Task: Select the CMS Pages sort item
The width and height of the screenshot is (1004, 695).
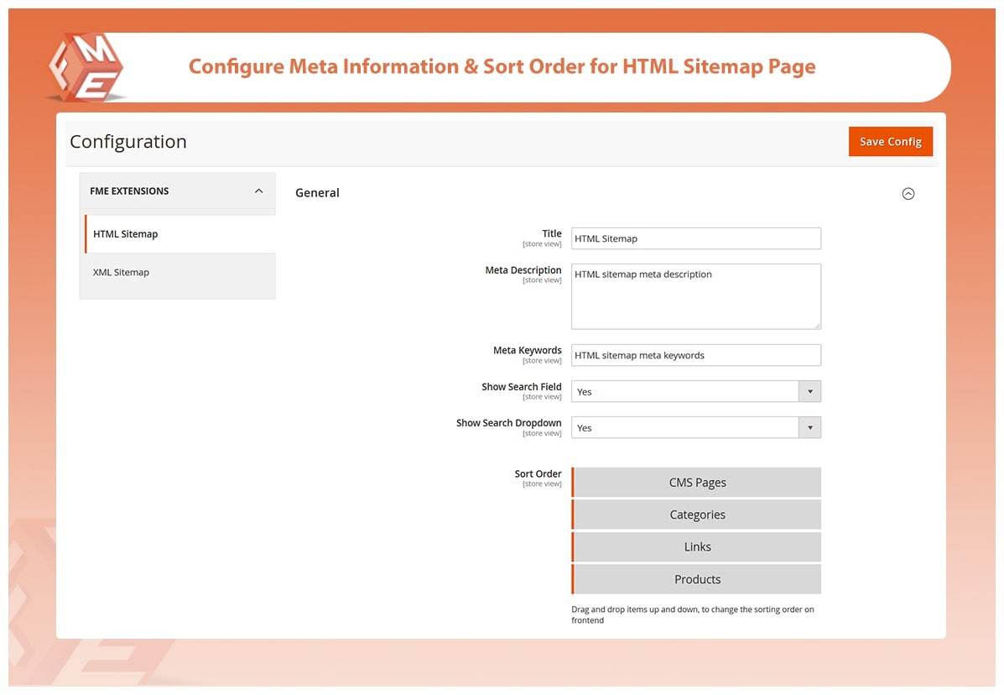Action: tap(697, 483)
